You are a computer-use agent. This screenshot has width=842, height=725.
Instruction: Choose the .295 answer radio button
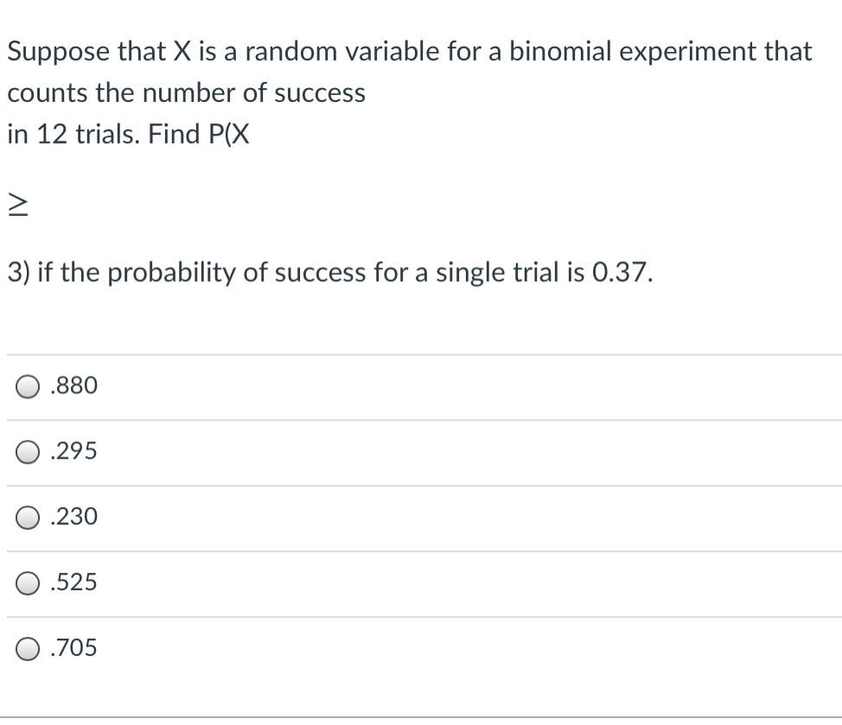click(x=29, y=452)
